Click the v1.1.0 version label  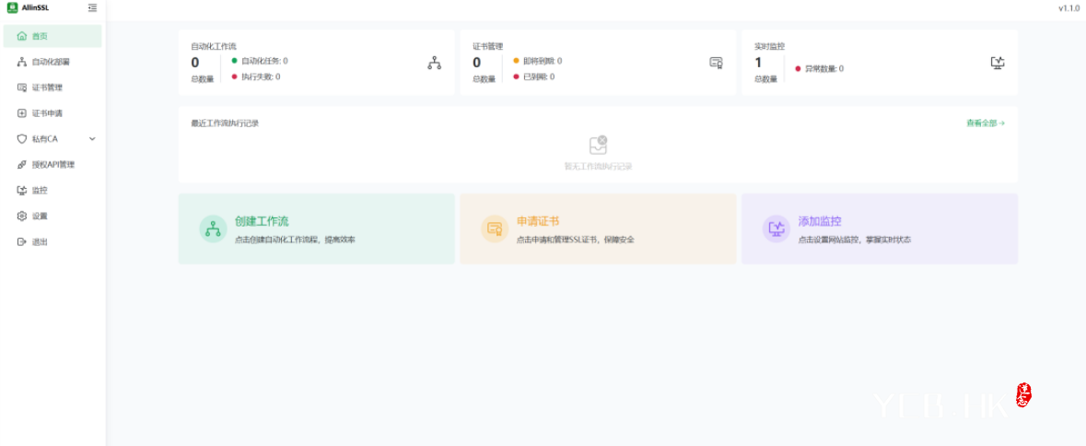1068,8
